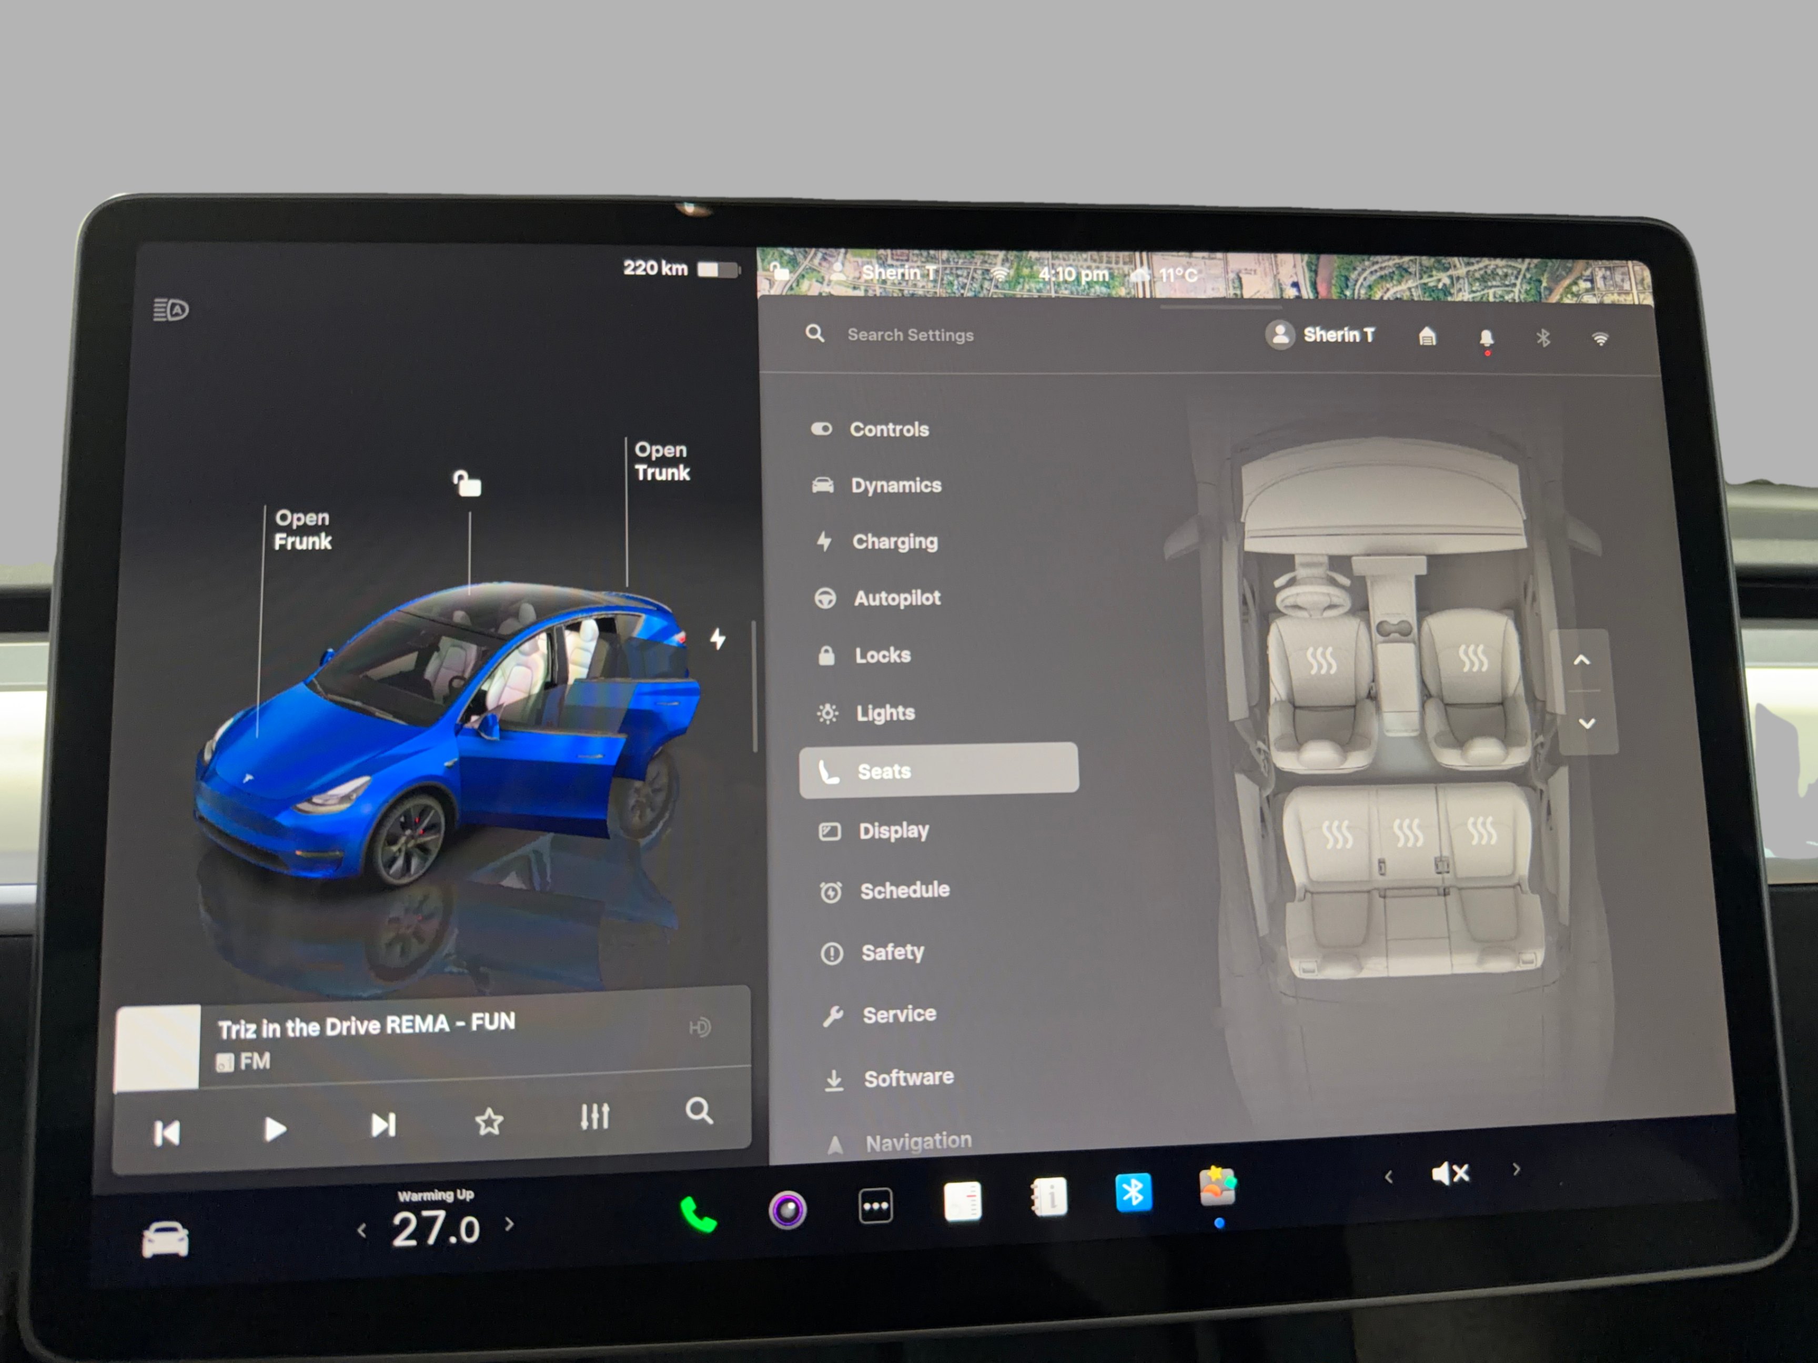The image size is (1818, 1363).
Task: Open the all apps three-dots launcher
Action: (x=875, y=1206)
